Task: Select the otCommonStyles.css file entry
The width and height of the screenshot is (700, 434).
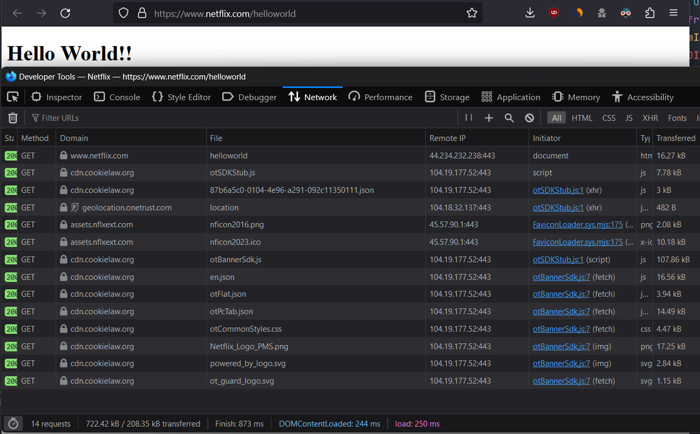Action: pos(246,329)
